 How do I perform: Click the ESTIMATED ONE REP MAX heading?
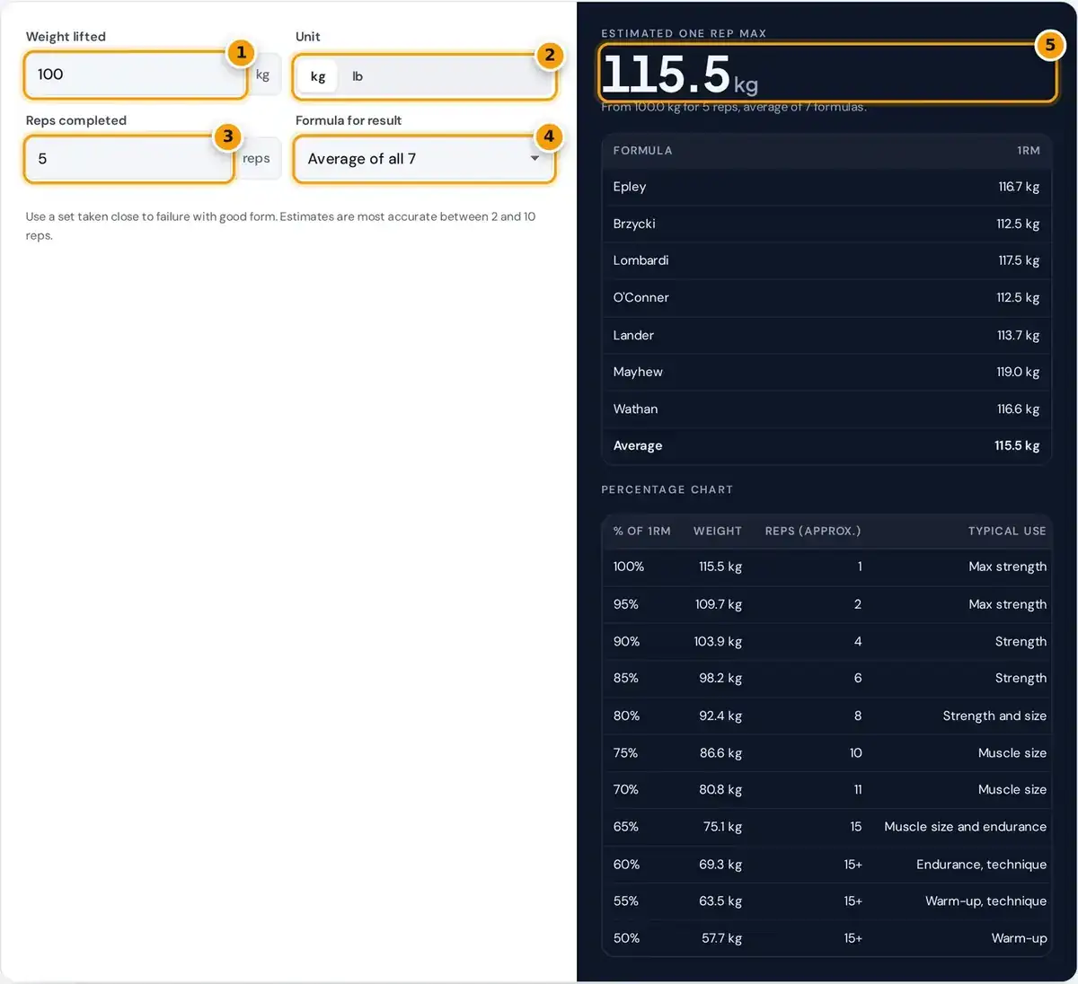coord(684,33)
